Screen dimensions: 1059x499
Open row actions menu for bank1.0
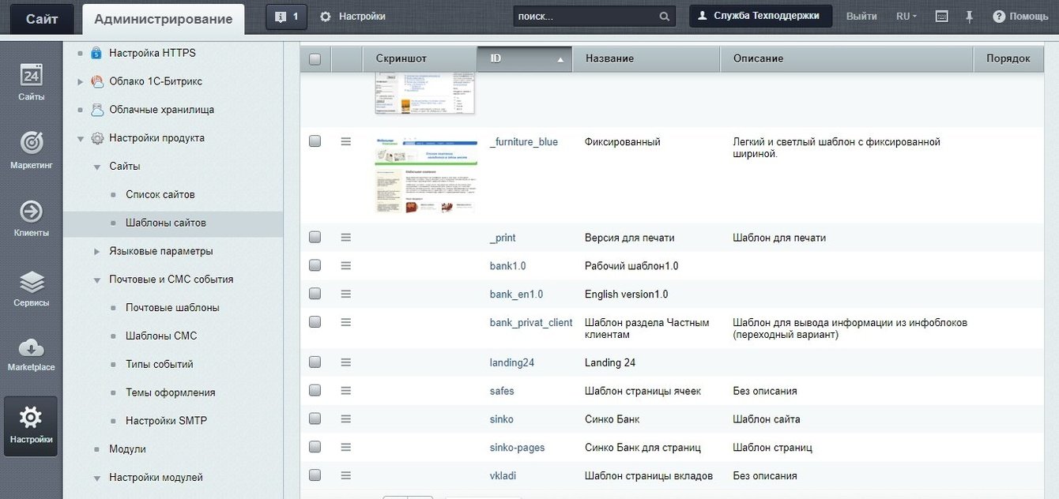tap(345, 265)
